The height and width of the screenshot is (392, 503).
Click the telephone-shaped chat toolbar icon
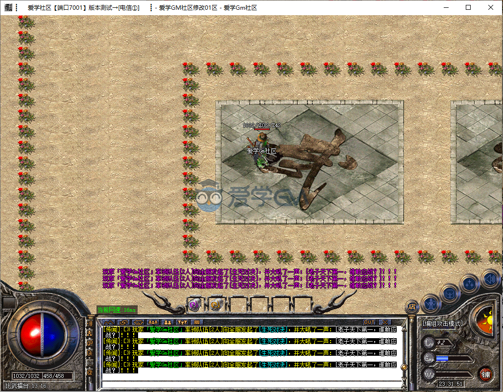[x=138, y=322]
